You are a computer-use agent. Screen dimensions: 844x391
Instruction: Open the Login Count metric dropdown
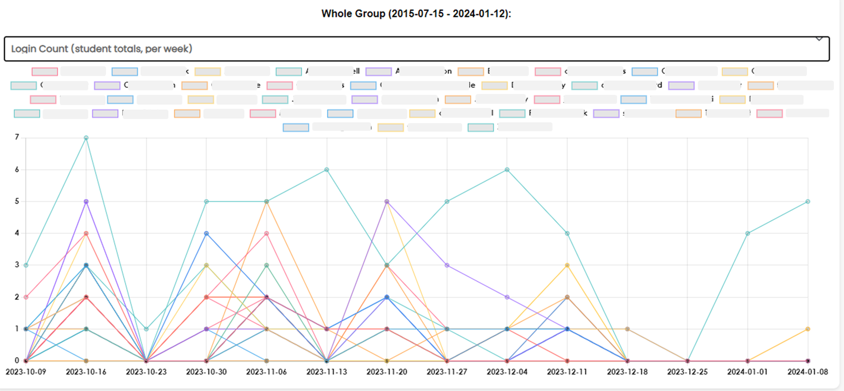pos(416,49)
